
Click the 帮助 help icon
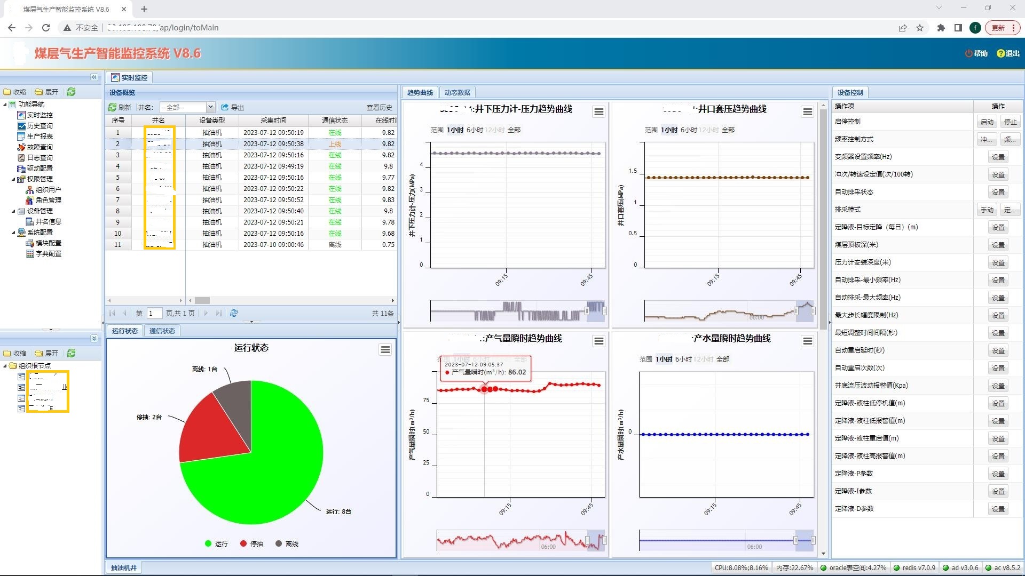point(968,53)
